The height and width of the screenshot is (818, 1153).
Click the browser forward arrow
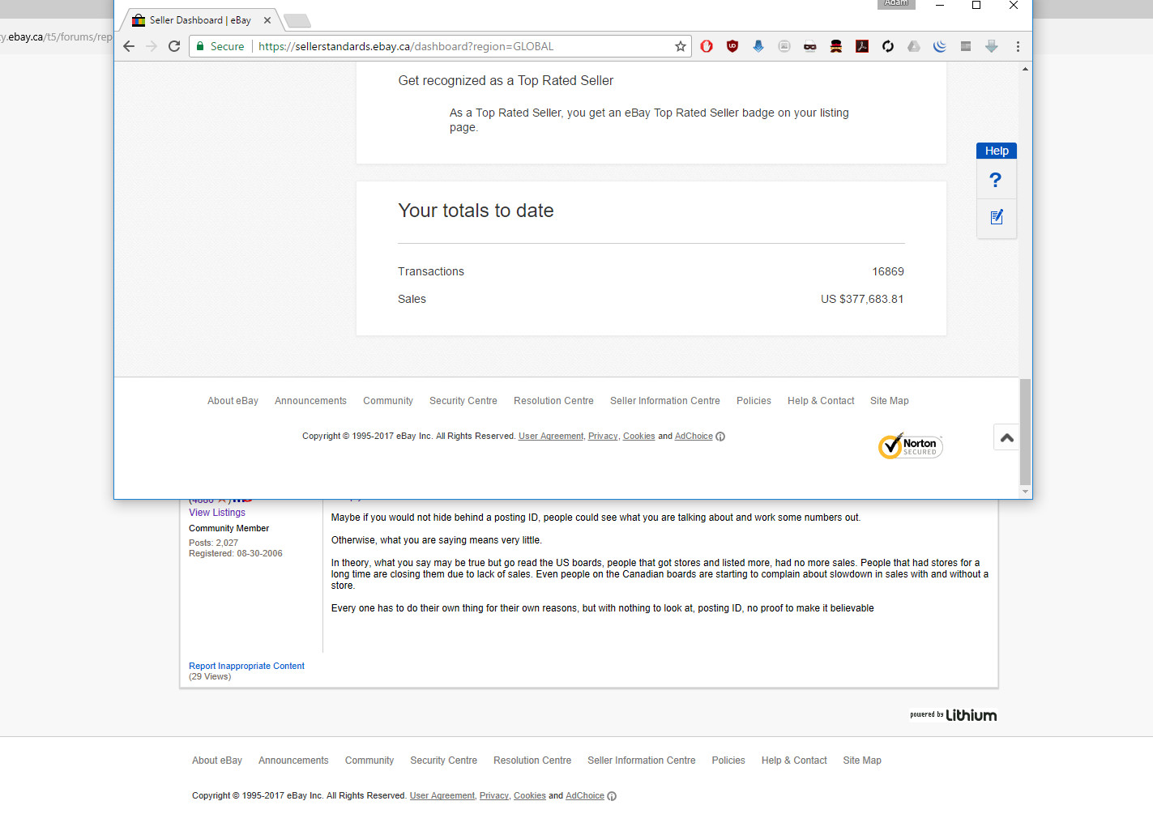(x=152, y=46)
